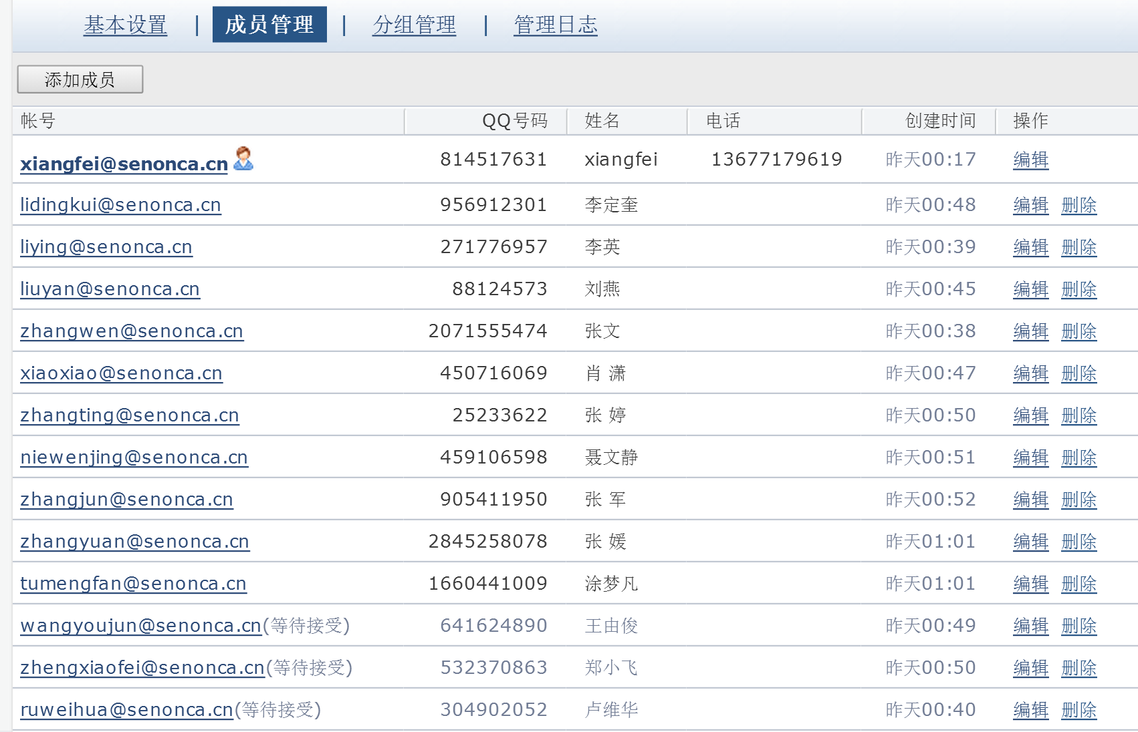Delete pending member 卢维华
Viewport: 1138px width, 732px height.
click(x=1079, y=710)
